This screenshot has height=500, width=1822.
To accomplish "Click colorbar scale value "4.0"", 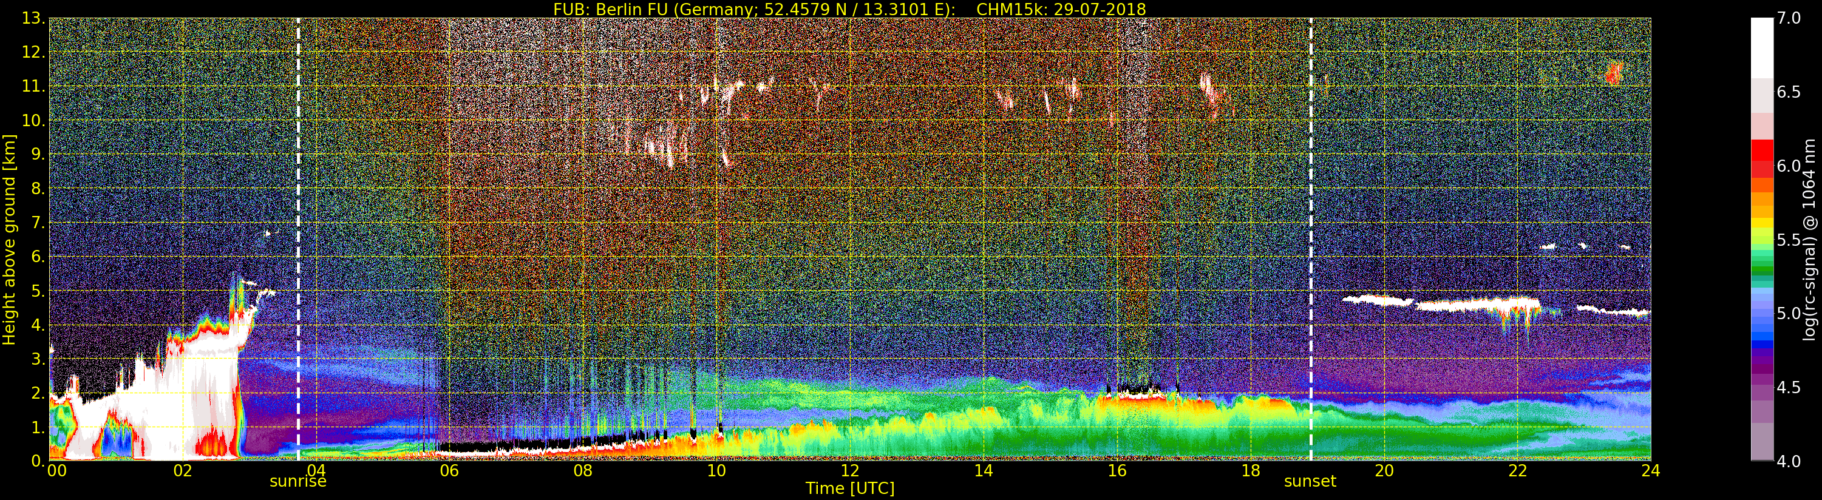I will (1789, 461).
